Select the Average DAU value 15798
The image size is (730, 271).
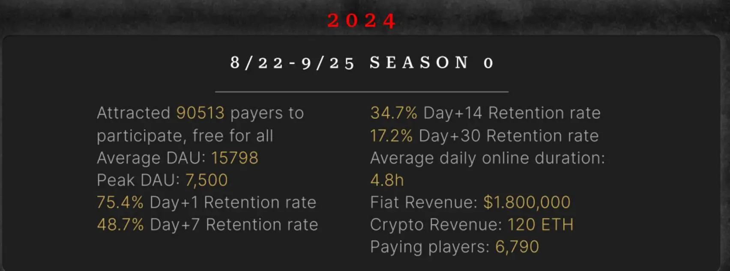click(235, 158)
